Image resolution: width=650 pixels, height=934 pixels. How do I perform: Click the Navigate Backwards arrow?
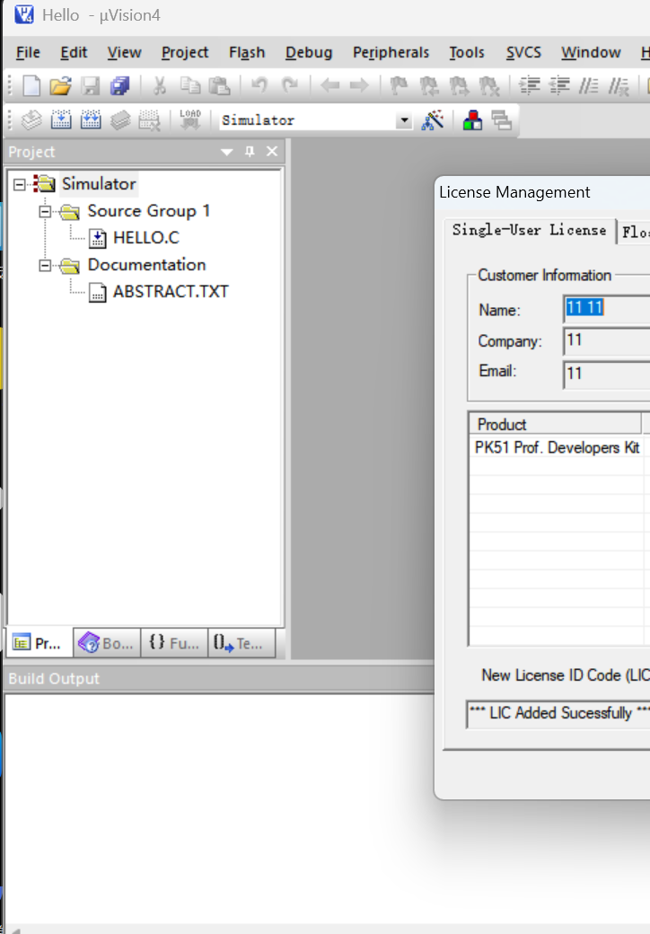[329, 86]
